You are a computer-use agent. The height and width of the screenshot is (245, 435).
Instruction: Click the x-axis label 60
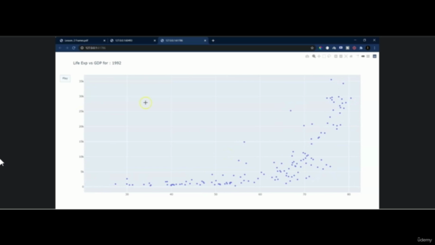pyautogui.click(x=260, y=195)
